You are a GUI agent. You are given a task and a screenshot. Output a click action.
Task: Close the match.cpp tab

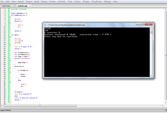(30, 6)
